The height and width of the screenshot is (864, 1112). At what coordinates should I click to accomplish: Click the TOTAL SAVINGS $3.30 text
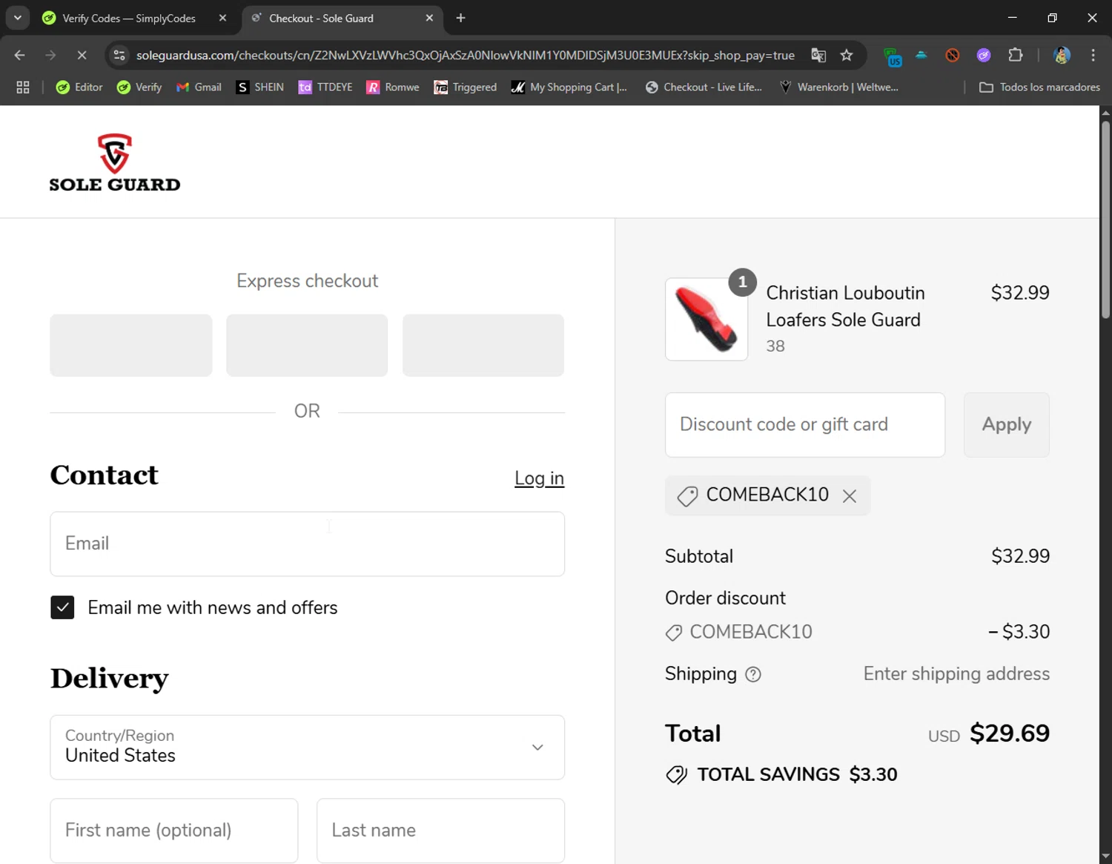(797, 774)
